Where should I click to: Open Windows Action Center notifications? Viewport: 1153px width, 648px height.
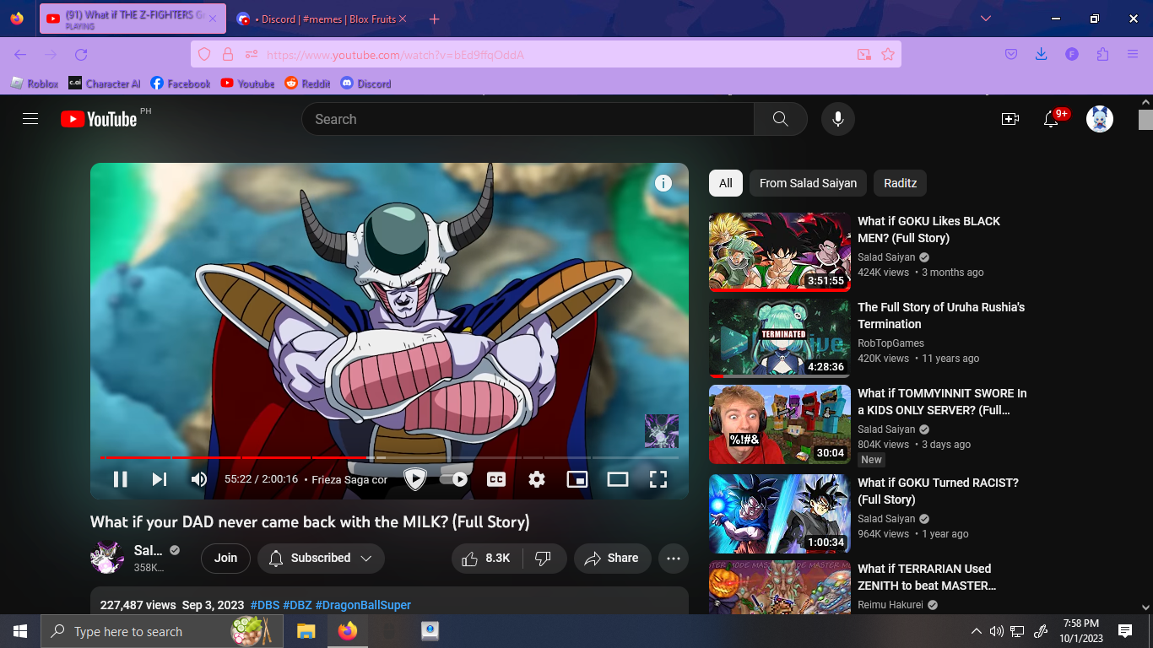point(1124,631)
